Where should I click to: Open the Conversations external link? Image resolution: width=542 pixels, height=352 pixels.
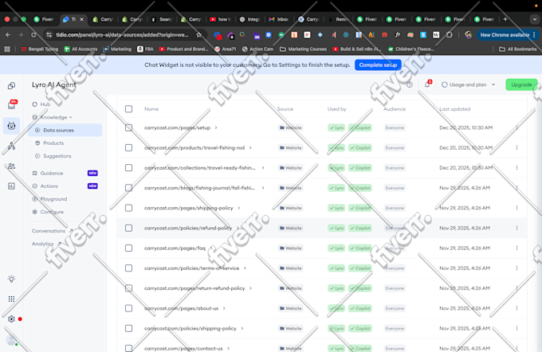coord(52,231)
